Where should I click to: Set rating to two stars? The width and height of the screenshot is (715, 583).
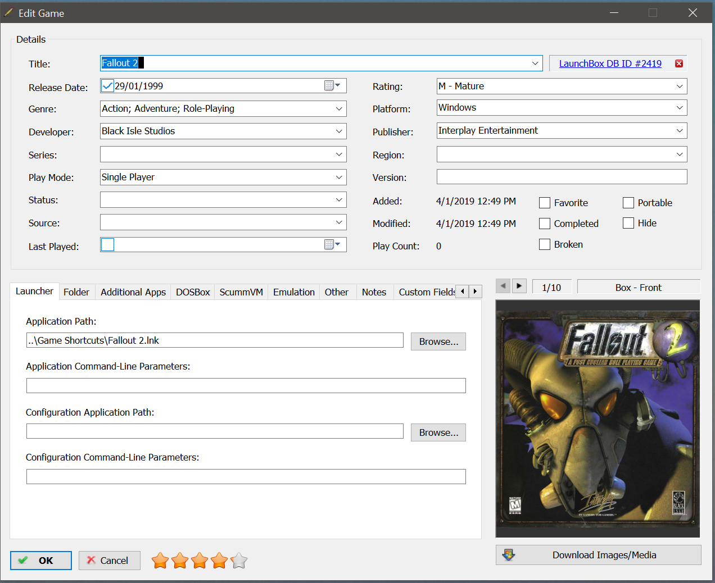(180, 561)
